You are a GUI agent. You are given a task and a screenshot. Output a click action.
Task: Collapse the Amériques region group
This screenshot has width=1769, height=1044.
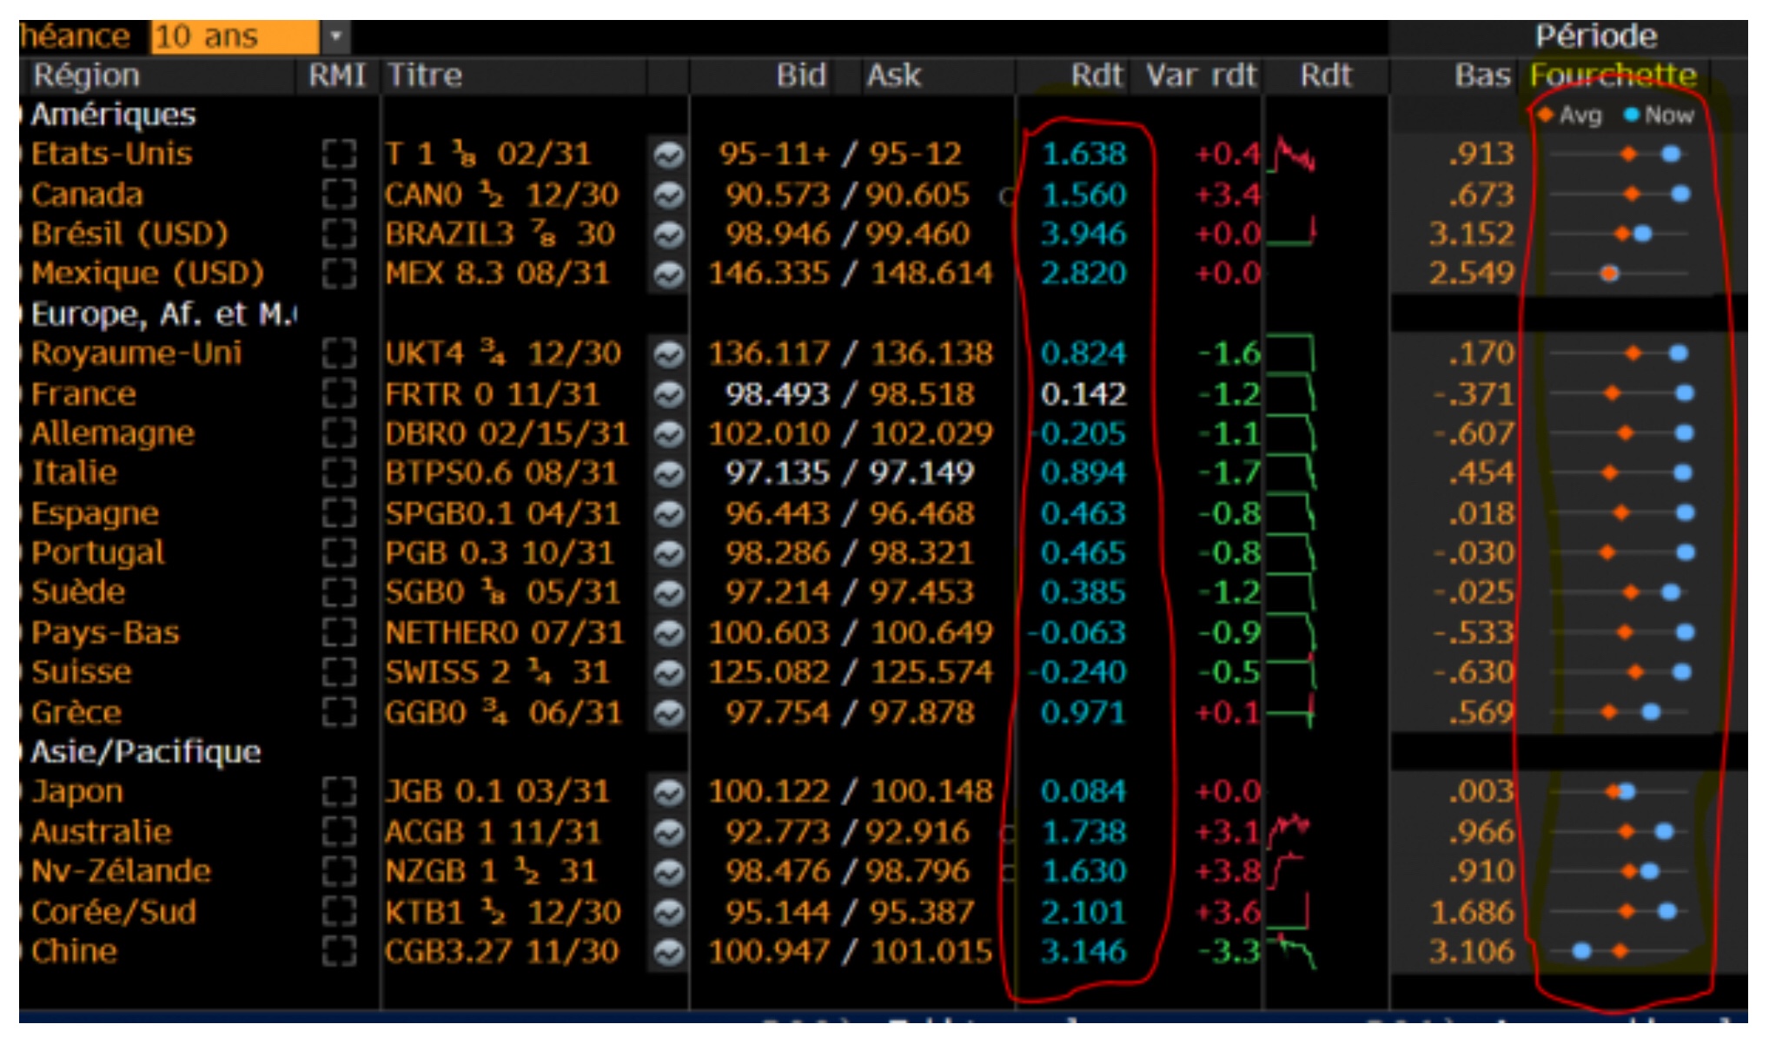click(x=113, y=115)
